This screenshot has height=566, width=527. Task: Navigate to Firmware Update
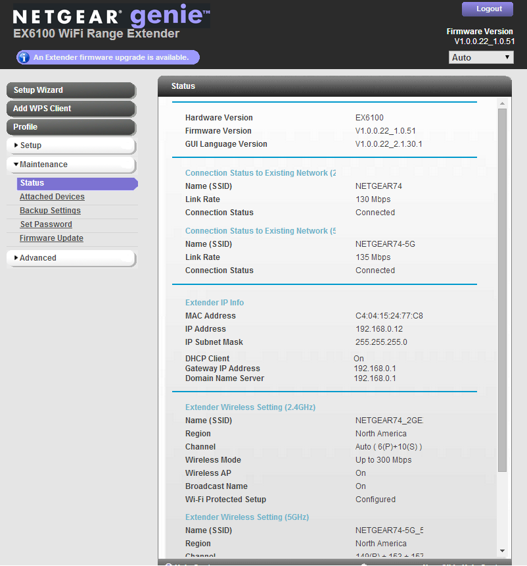click(51, 238)
